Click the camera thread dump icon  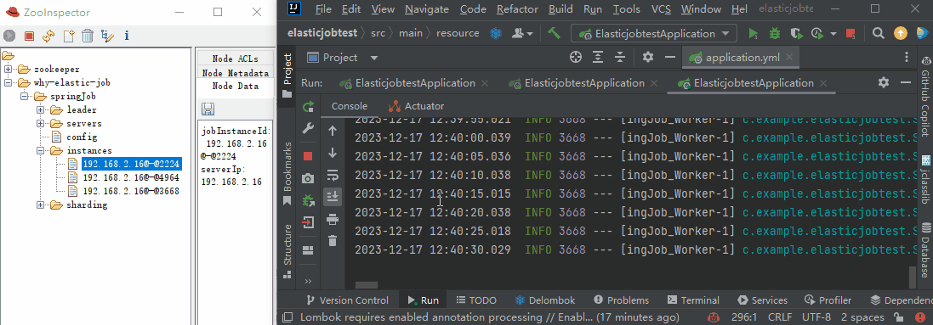point(308,178)
